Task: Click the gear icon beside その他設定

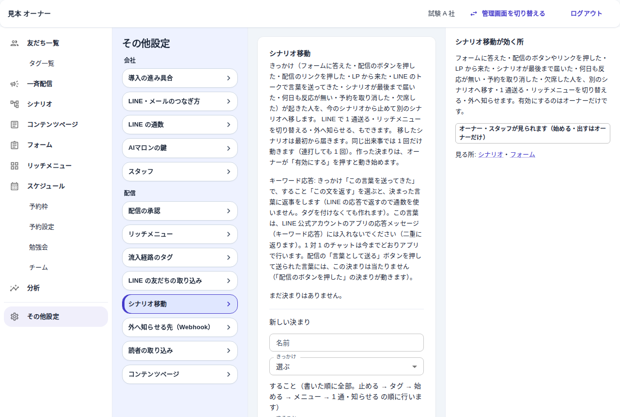Action: [15, 317]
